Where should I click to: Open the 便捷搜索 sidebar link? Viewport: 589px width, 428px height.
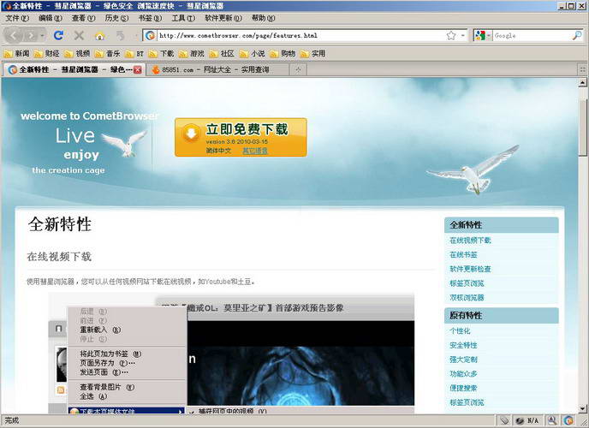463,388
